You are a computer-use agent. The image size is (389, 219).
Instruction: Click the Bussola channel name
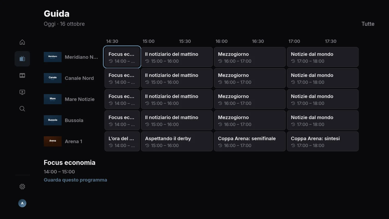[x=74, y=120]
